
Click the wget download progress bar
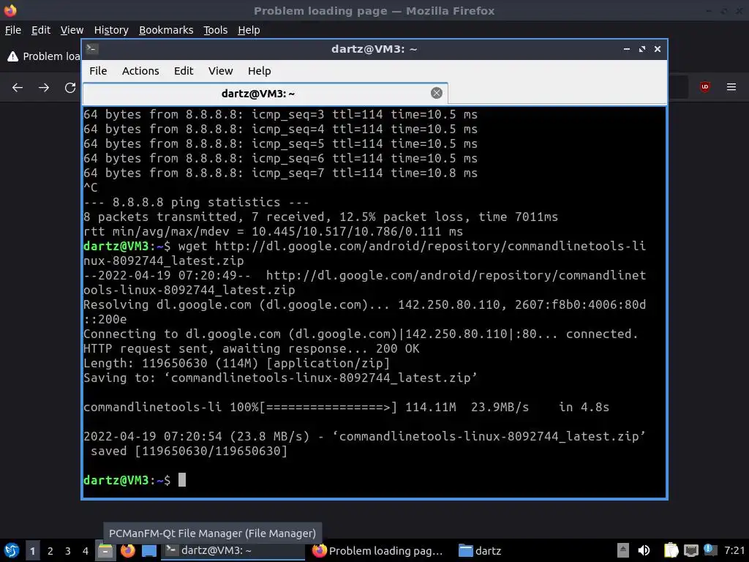328,407
